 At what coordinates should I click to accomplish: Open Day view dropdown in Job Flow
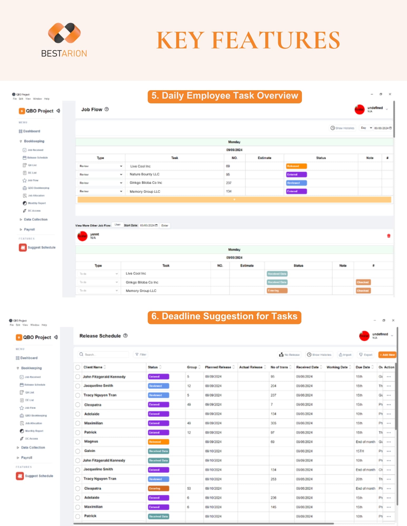coord(366,128)
